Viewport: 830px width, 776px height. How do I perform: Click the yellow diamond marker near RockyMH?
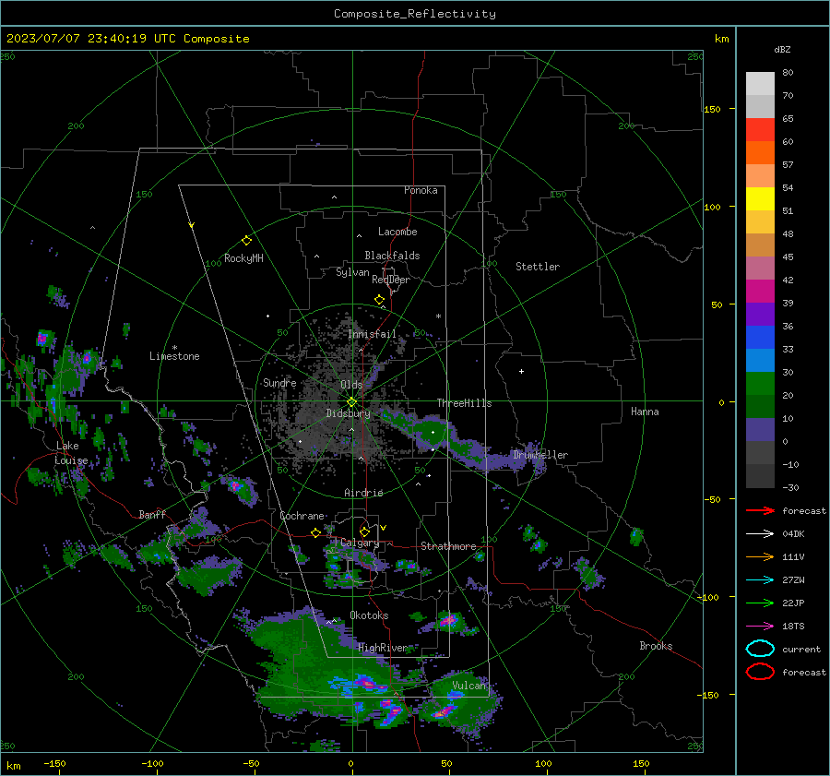(x=246, y=241)
